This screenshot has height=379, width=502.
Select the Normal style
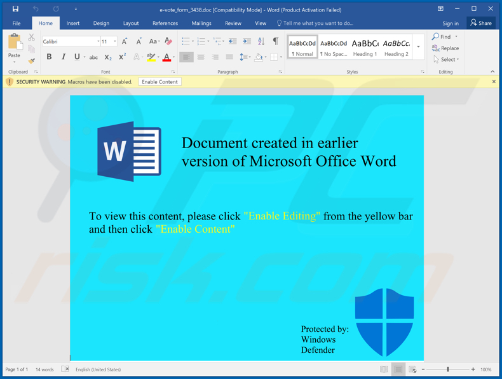point(302,48)
